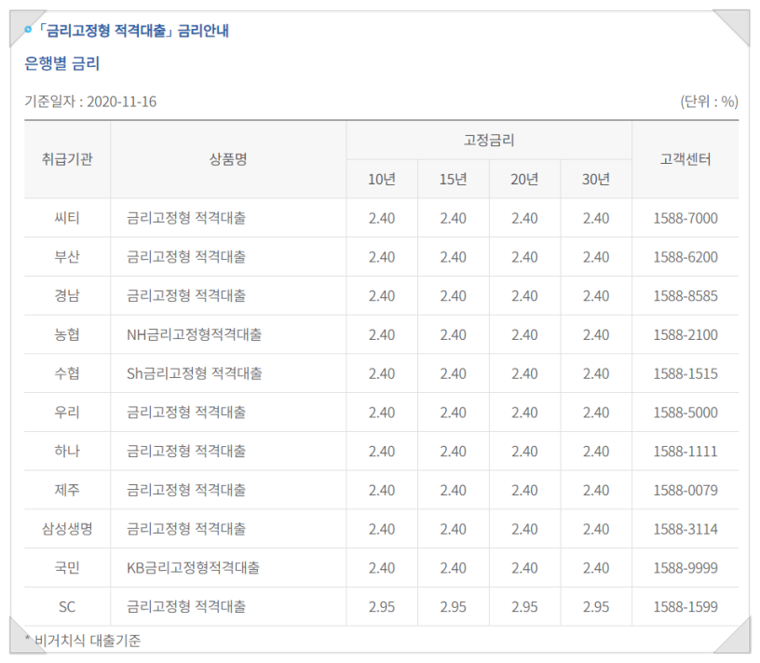
Task: Click SC 20년 rate 2.95
Action: point(524,607)
